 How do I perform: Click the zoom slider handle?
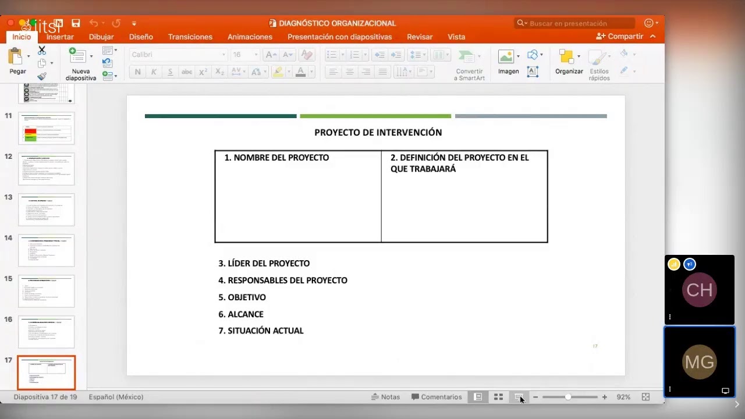click(568, 397)
